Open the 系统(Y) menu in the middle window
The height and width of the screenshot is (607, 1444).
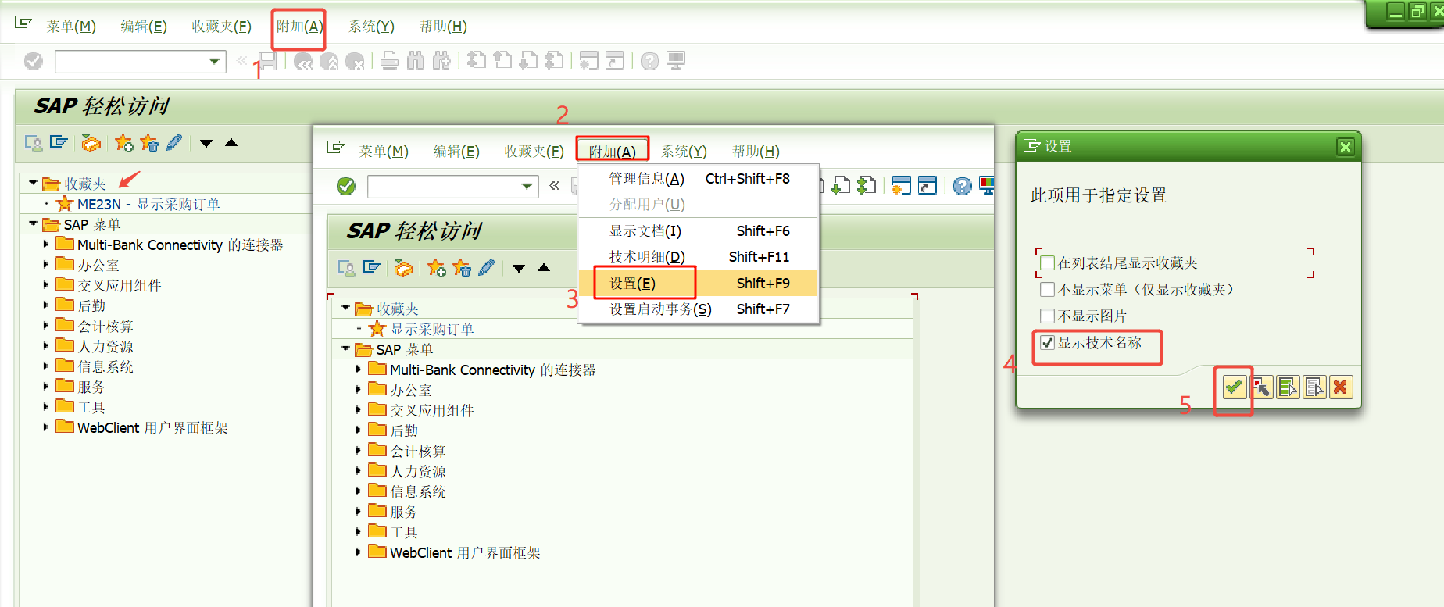(x=684, y=152)
